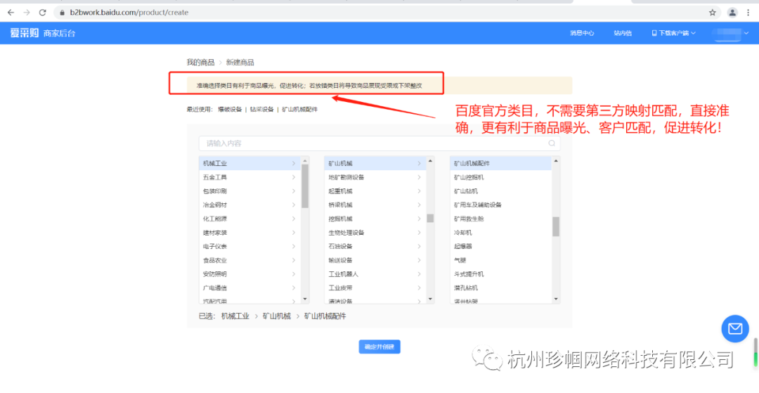View site lock info in address bar
The width and height of the screenshot is (759, 393).
pyautogui.click(x=62, y=13)
